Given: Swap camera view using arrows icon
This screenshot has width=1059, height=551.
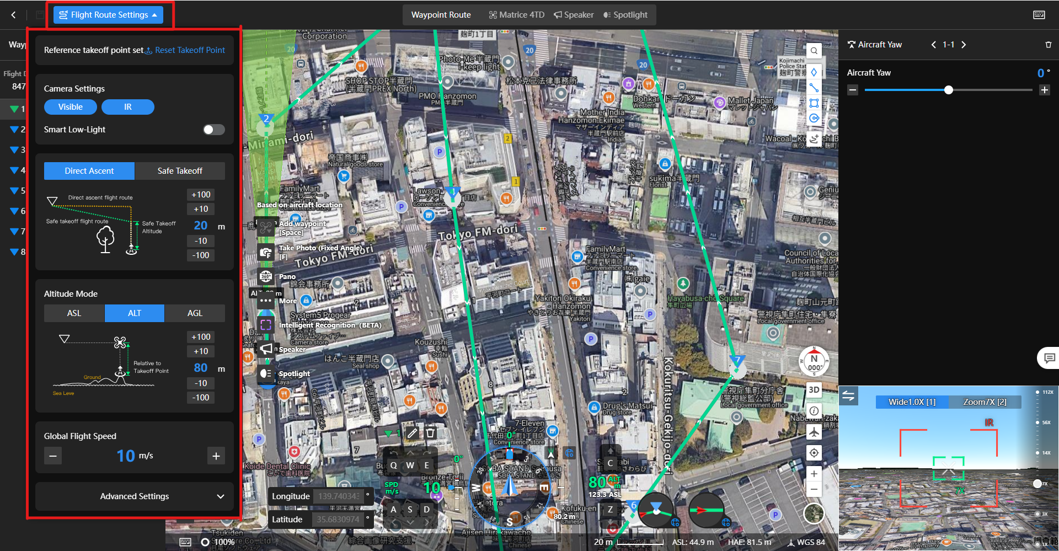Looking at the screenshot, I should pyautogui.click(x=848, y=395).
